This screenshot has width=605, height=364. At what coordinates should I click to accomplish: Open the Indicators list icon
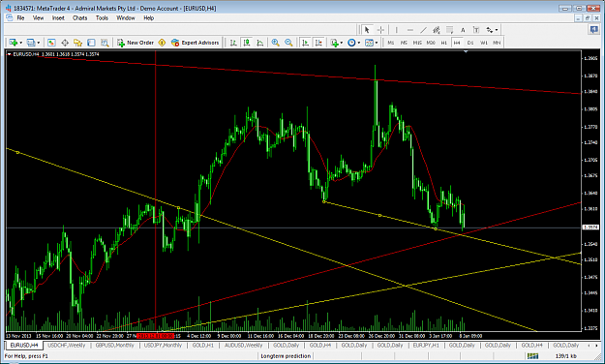click(335, 43)
